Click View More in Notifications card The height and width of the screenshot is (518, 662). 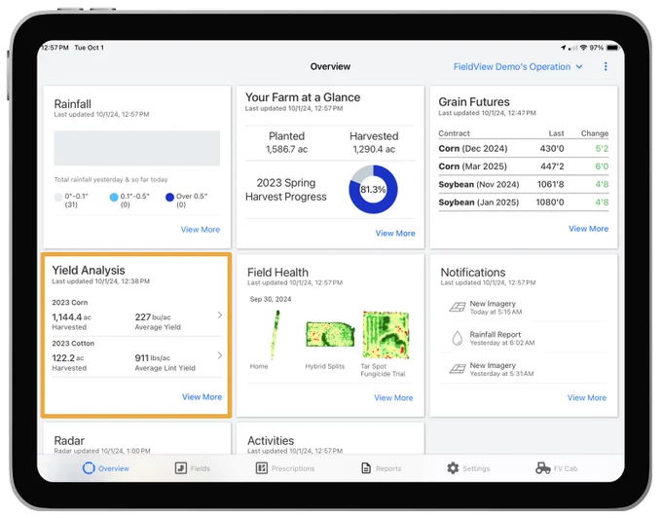pos(587,397)
